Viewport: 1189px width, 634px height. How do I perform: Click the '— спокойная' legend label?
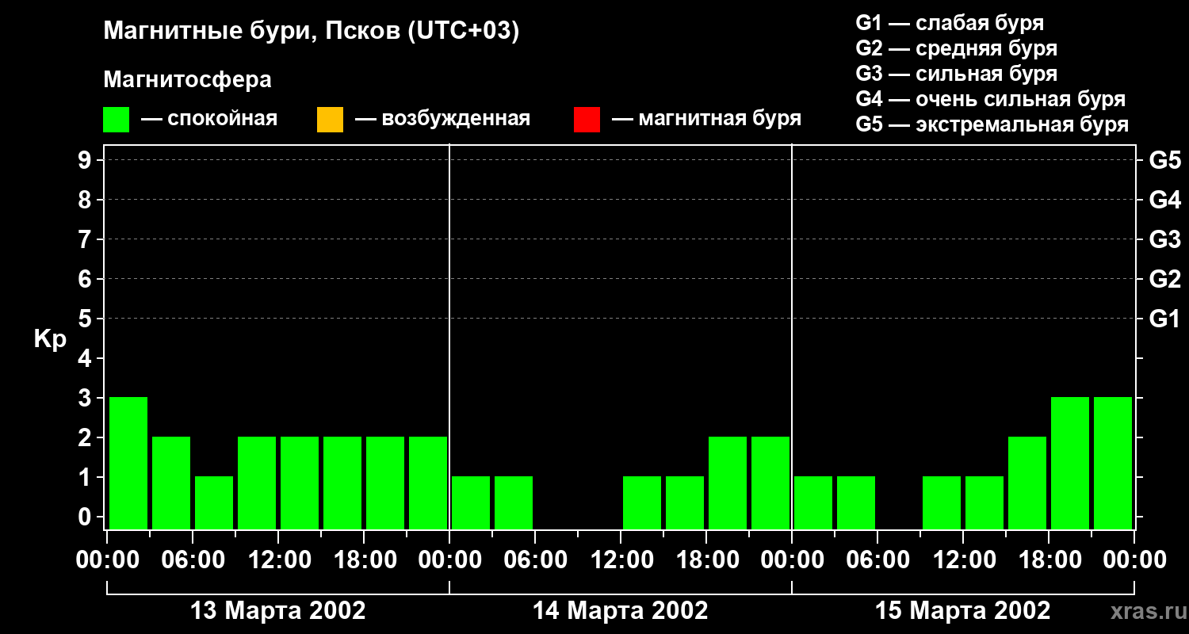209,119
